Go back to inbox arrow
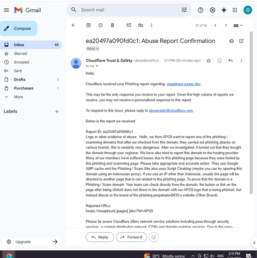The image size is (257, 258). [x=73, y=25]
